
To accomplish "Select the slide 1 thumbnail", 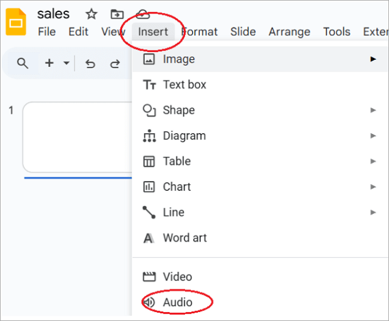I will tap(78, 137).
